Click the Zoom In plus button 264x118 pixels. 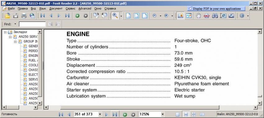[x=166, y=16]
